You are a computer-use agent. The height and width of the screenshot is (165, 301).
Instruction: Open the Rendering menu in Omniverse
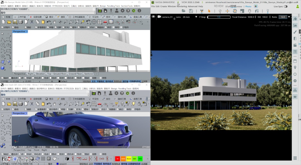pos(182,6)
